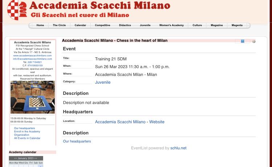Open Enroll in the Academy sidebar link
The height and width of the screenshot is (167, 272).
click(x=27, y=131)
